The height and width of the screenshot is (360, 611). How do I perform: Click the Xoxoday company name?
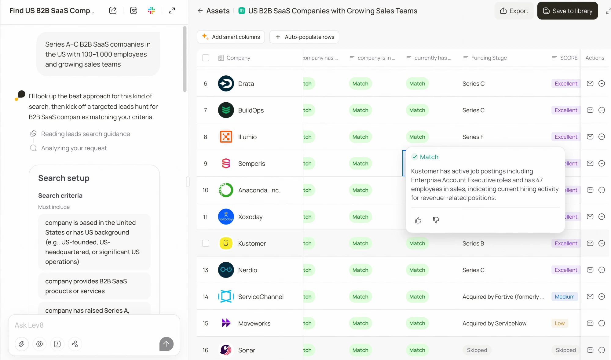tap(250, 216)
